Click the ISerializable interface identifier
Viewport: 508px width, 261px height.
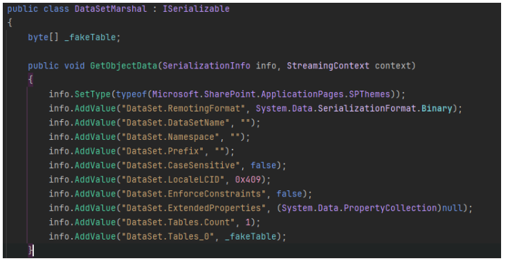click(196, 9)
